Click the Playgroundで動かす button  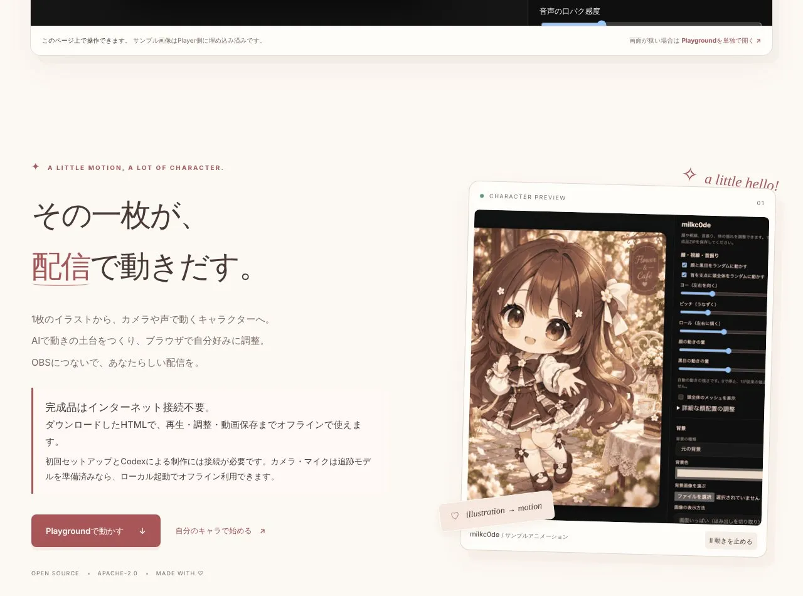tap(96, 531)
